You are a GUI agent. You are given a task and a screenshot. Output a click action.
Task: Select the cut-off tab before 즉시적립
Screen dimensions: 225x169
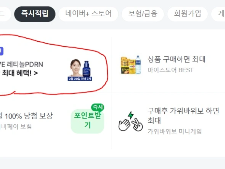point(5,14)
